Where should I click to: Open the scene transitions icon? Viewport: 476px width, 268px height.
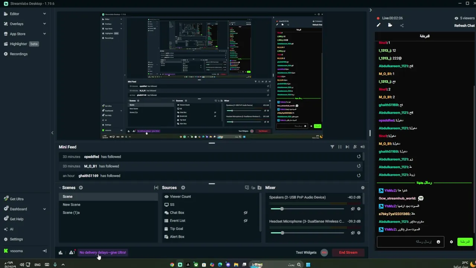156,188
